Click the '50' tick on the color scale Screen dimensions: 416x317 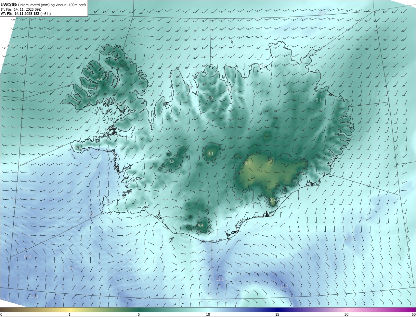pos(413,315)
